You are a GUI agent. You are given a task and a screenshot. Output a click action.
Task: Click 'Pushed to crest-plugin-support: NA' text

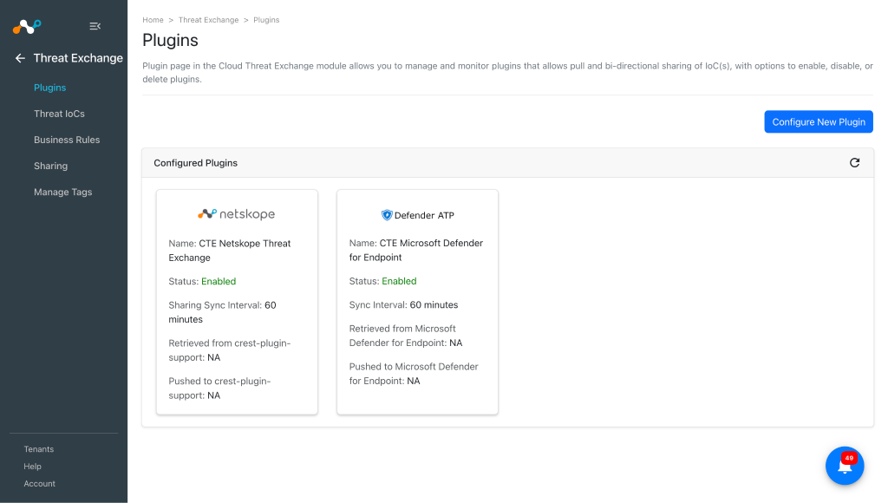pos(219,388)
